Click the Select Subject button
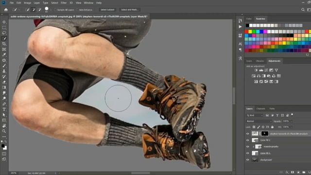This screenshot has width=311, height=175. tap(107, 10)
